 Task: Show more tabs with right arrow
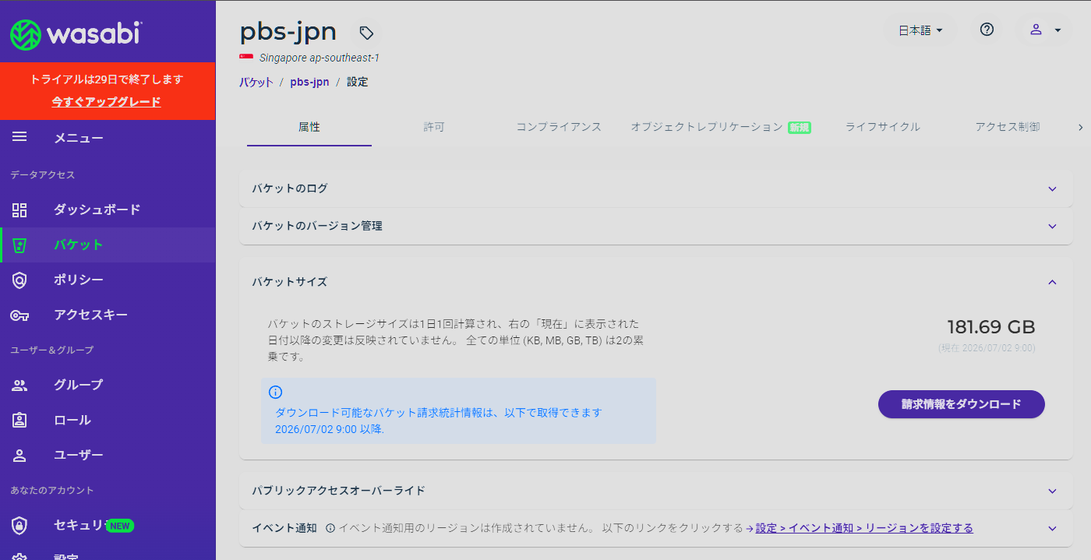click(x=1080, y=127)
